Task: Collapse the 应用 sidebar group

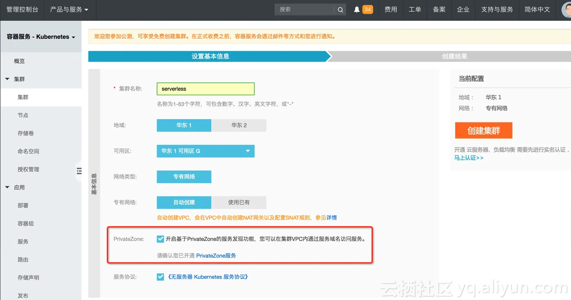Action: [x=7, y=187]
